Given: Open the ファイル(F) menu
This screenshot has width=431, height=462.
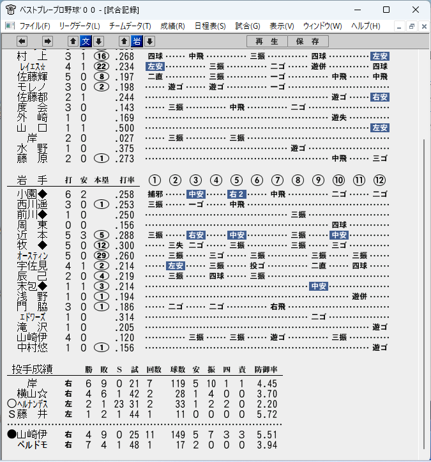Looking at the screenshot, I should coord(34,26).
